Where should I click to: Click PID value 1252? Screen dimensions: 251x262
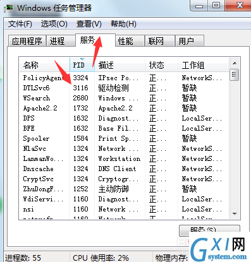pyautogui.click(x=80, y=189)
